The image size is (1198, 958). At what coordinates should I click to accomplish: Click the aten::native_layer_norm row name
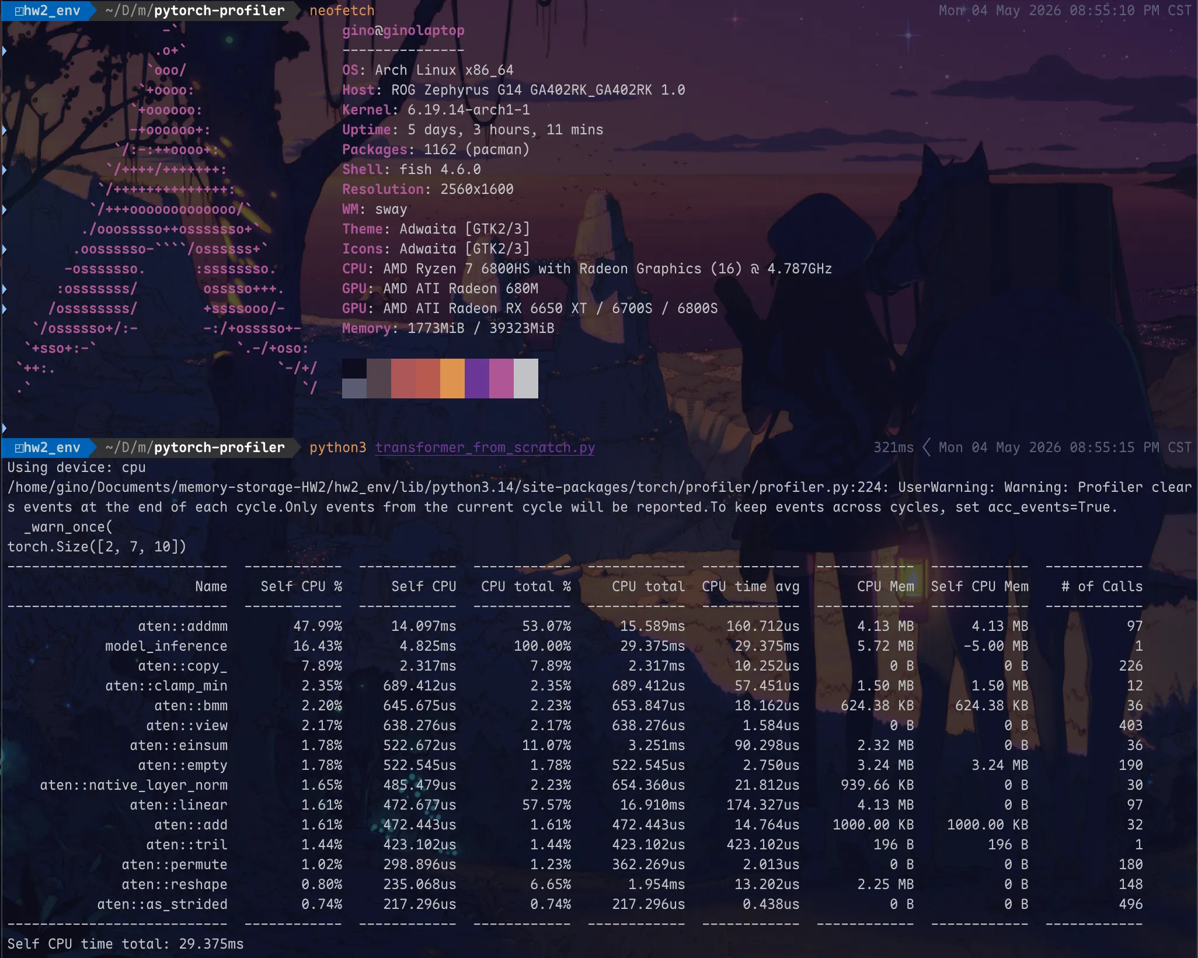134,785
